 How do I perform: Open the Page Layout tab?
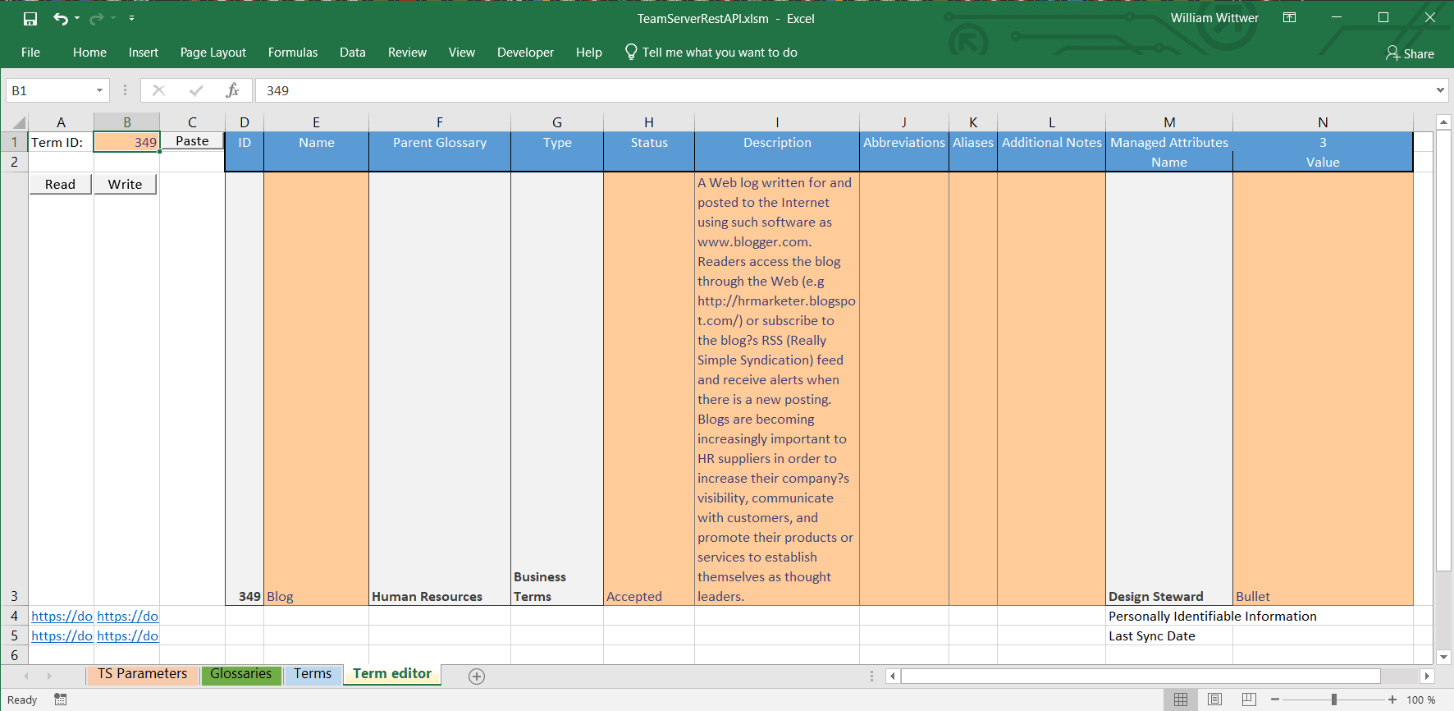coord(213,52)
